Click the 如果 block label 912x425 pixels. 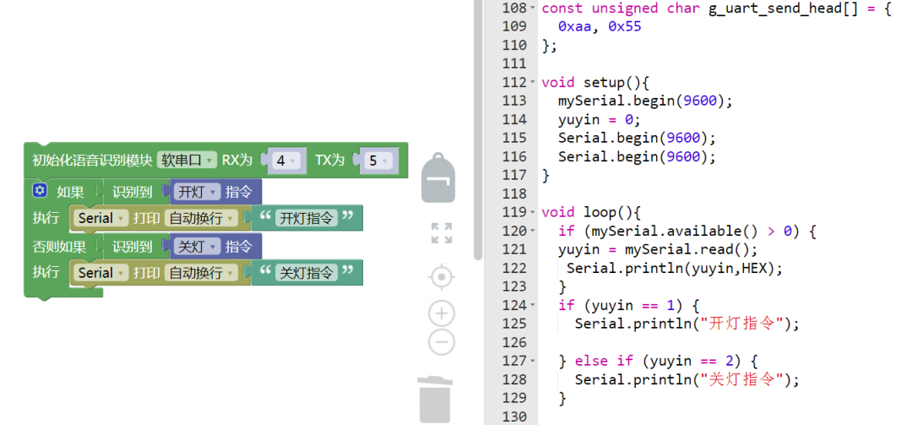[x=70, y=192]
